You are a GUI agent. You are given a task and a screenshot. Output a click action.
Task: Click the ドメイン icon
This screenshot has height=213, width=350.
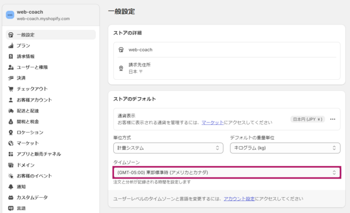click(11, 165)
